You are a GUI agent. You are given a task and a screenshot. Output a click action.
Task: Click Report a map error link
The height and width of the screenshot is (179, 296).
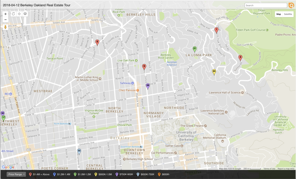pos(286,169)
